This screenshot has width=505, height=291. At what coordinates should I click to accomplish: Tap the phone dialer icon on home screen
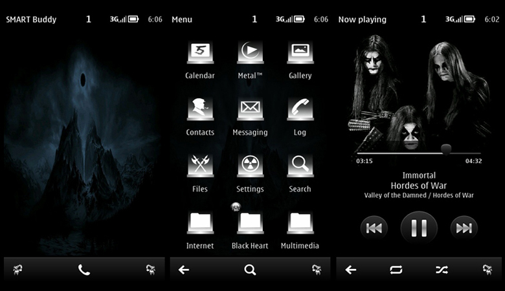[84, 270]
